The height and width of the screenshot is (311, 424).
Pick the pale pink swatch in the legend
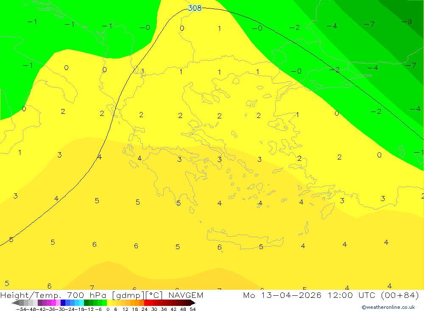58,303
